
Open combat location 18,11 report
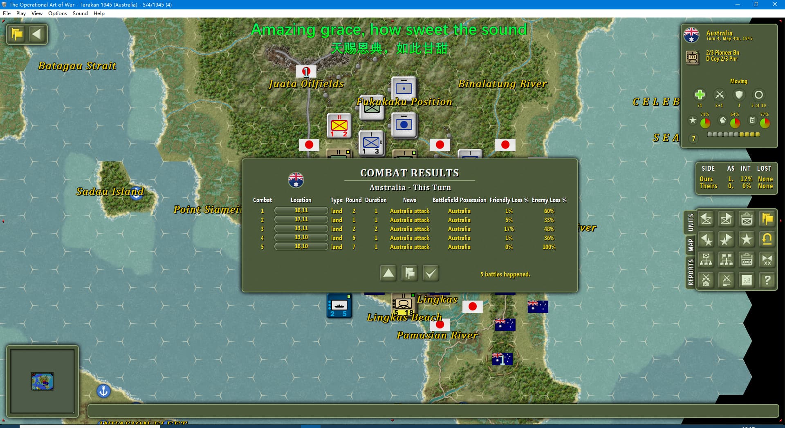click(x=301, y=211)
